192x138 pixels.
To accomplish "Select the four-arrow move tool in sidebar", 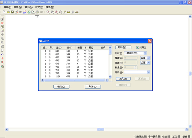I will pyautogui.click(x=2, y=35).
